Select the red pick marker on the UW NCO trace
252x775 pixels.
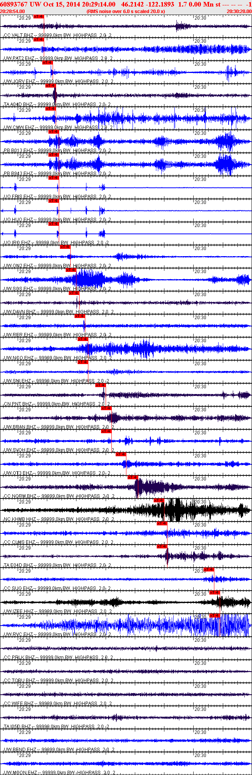point(83,339)
